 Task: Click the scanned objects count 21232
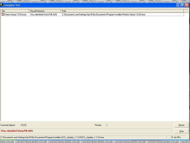point(23,125)
